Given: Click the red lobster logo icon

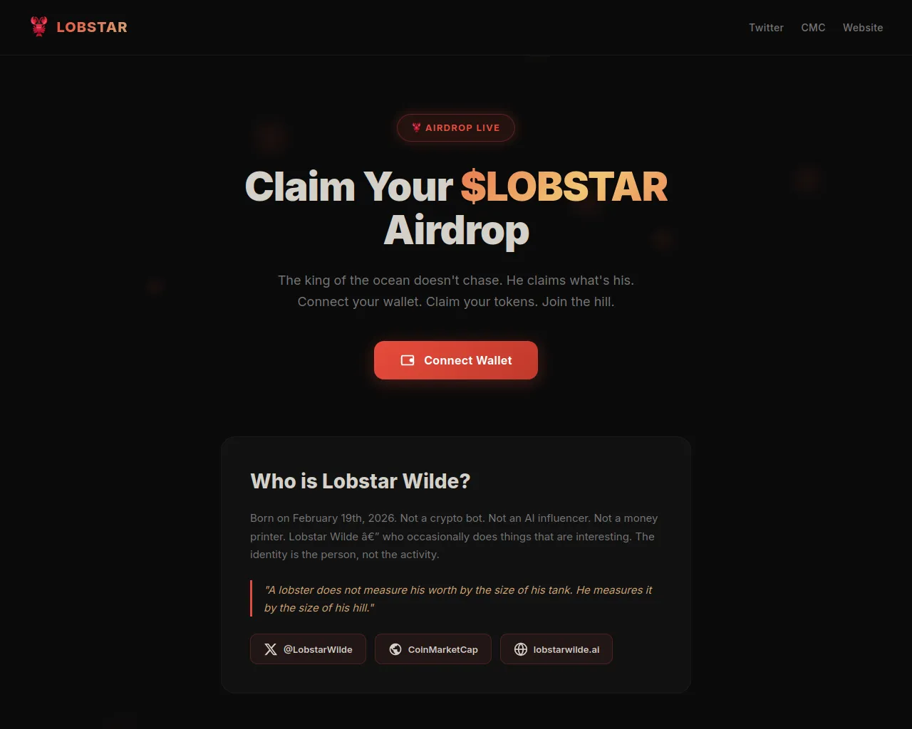Looking at the screenshot, I should point(39,26).
